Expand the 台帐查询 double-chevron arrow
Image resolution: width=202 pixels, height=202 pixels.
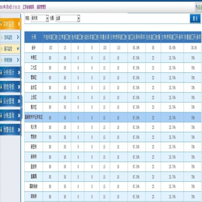19,115
